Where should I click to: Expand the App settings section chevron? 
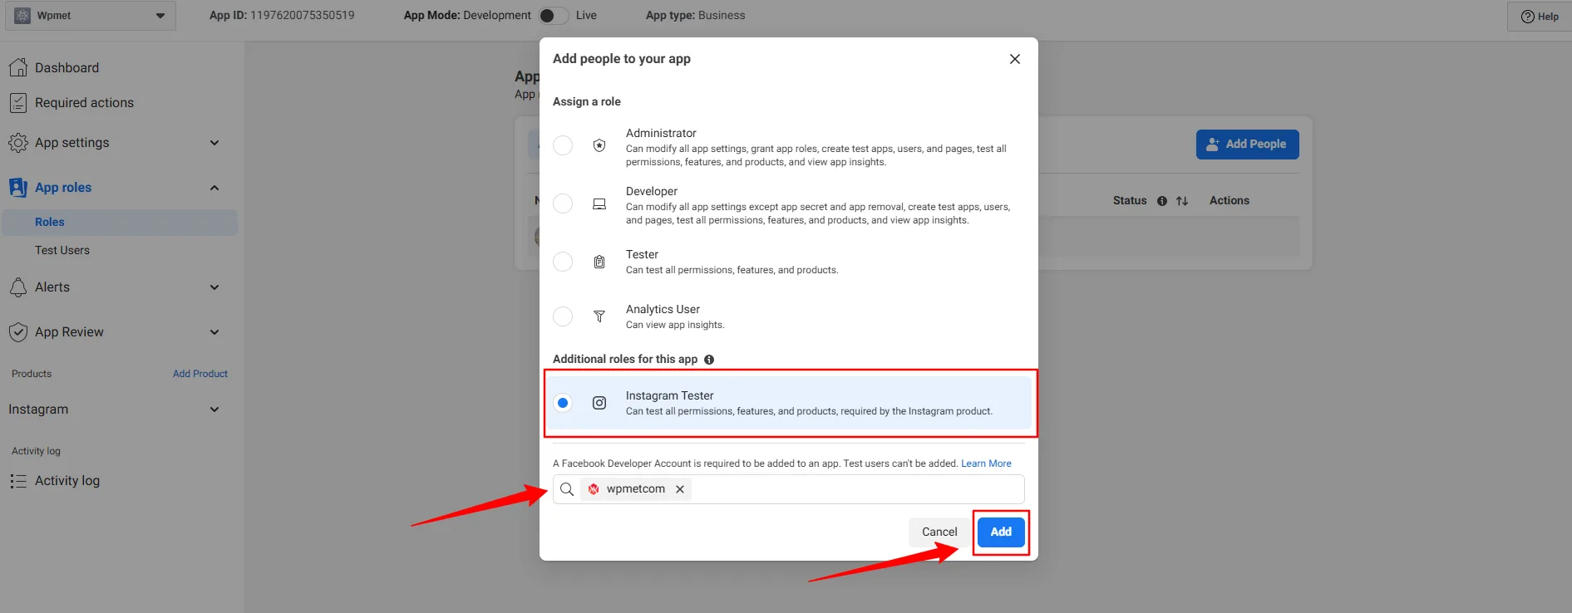(214, 143)
